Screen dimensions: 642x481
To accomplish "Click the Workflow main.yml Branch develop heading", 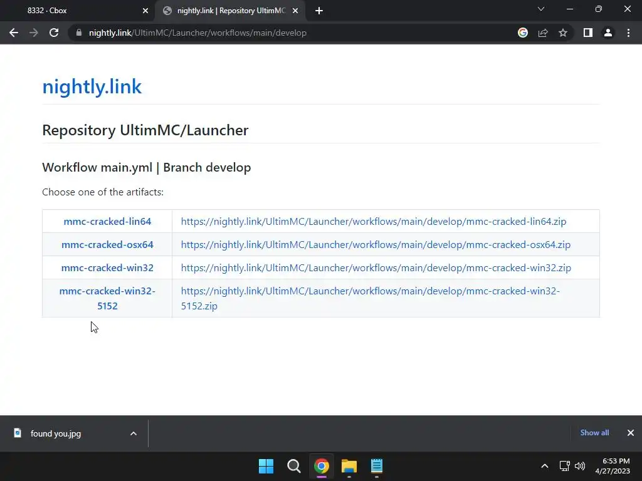I will (147, 167).
